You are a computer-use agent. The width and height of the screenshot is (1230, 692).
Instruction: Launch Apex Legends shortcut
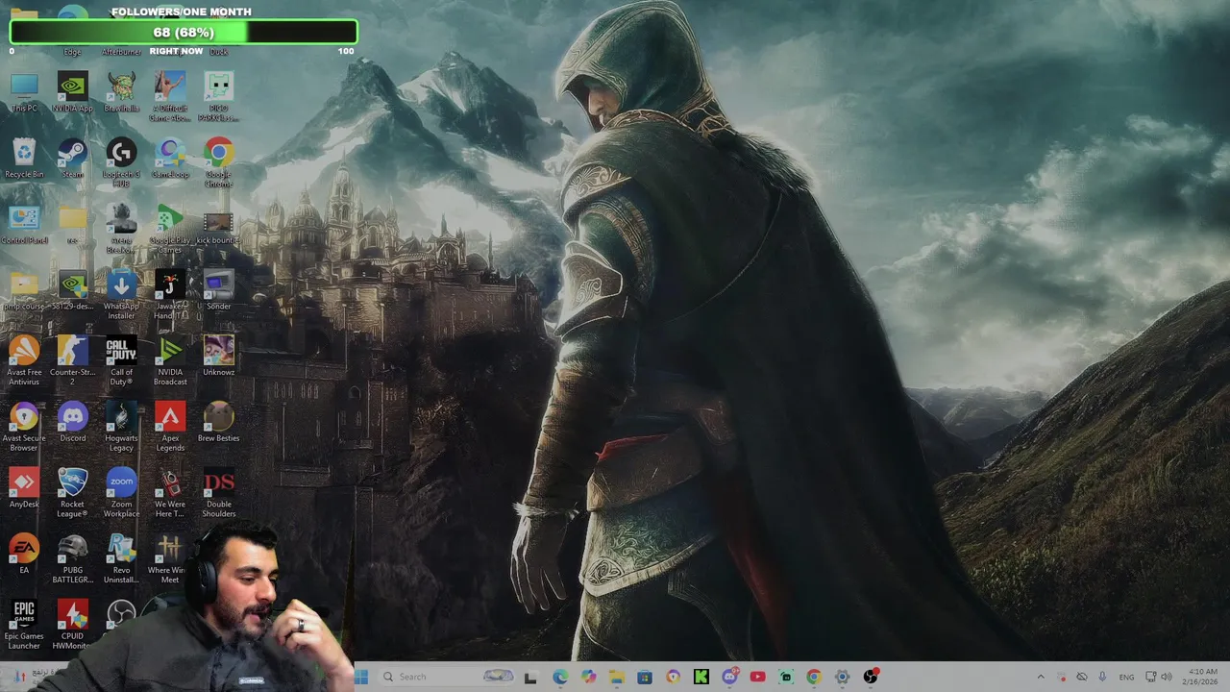170,428
